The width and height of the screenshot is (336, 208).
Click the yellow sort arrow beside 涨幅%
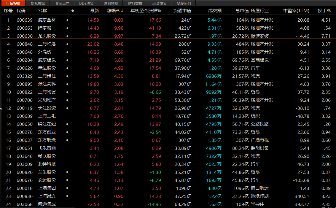click(x=122, y=11)
